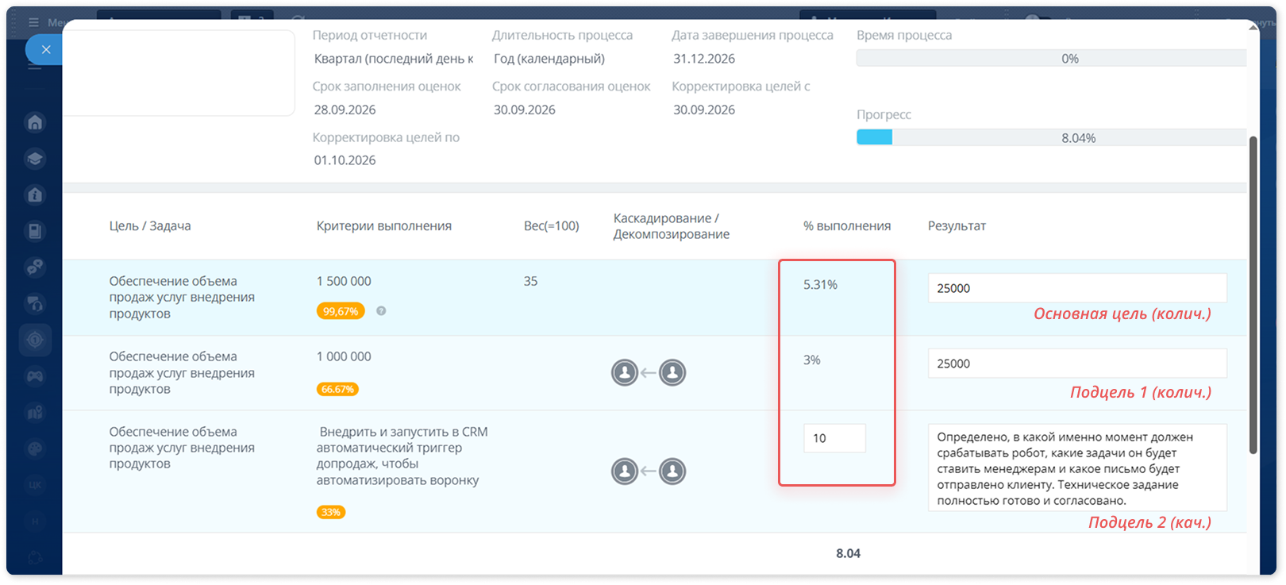
Task: Close the side panel with X button
Action: tap(45, 50)
